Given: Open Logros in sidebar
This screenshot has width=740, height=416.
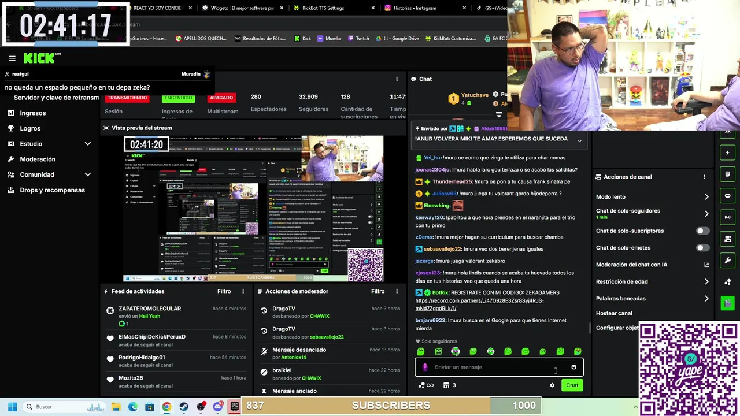Looking at the screenshot, I should click(x=30, y=128).
